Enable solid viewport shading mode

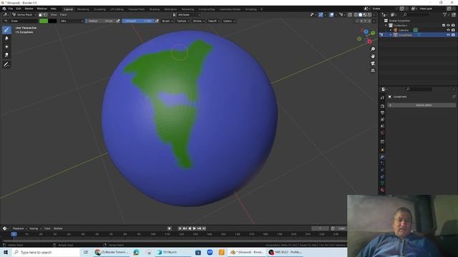360,14
